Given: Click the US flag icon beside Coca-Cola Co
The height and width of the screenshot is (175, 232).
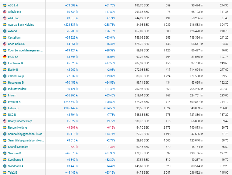Looking at the screenshot, I should click(5, 44).
